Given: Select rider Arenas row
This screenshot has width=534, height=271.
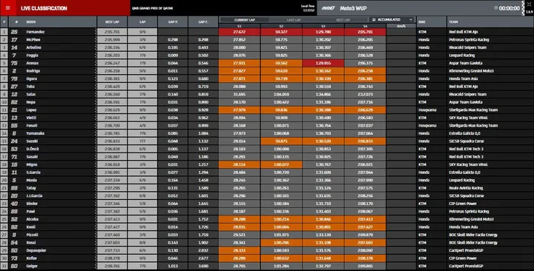Looking at the screenshot, I should click(x=267, y=63).
